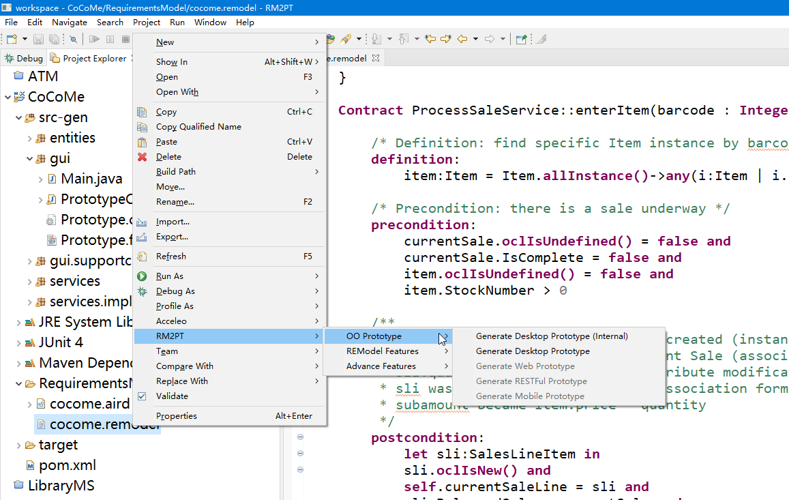Click the Next Edit Location icon
The height and width of the screenshot is (500, 789).
pos(446,40)
